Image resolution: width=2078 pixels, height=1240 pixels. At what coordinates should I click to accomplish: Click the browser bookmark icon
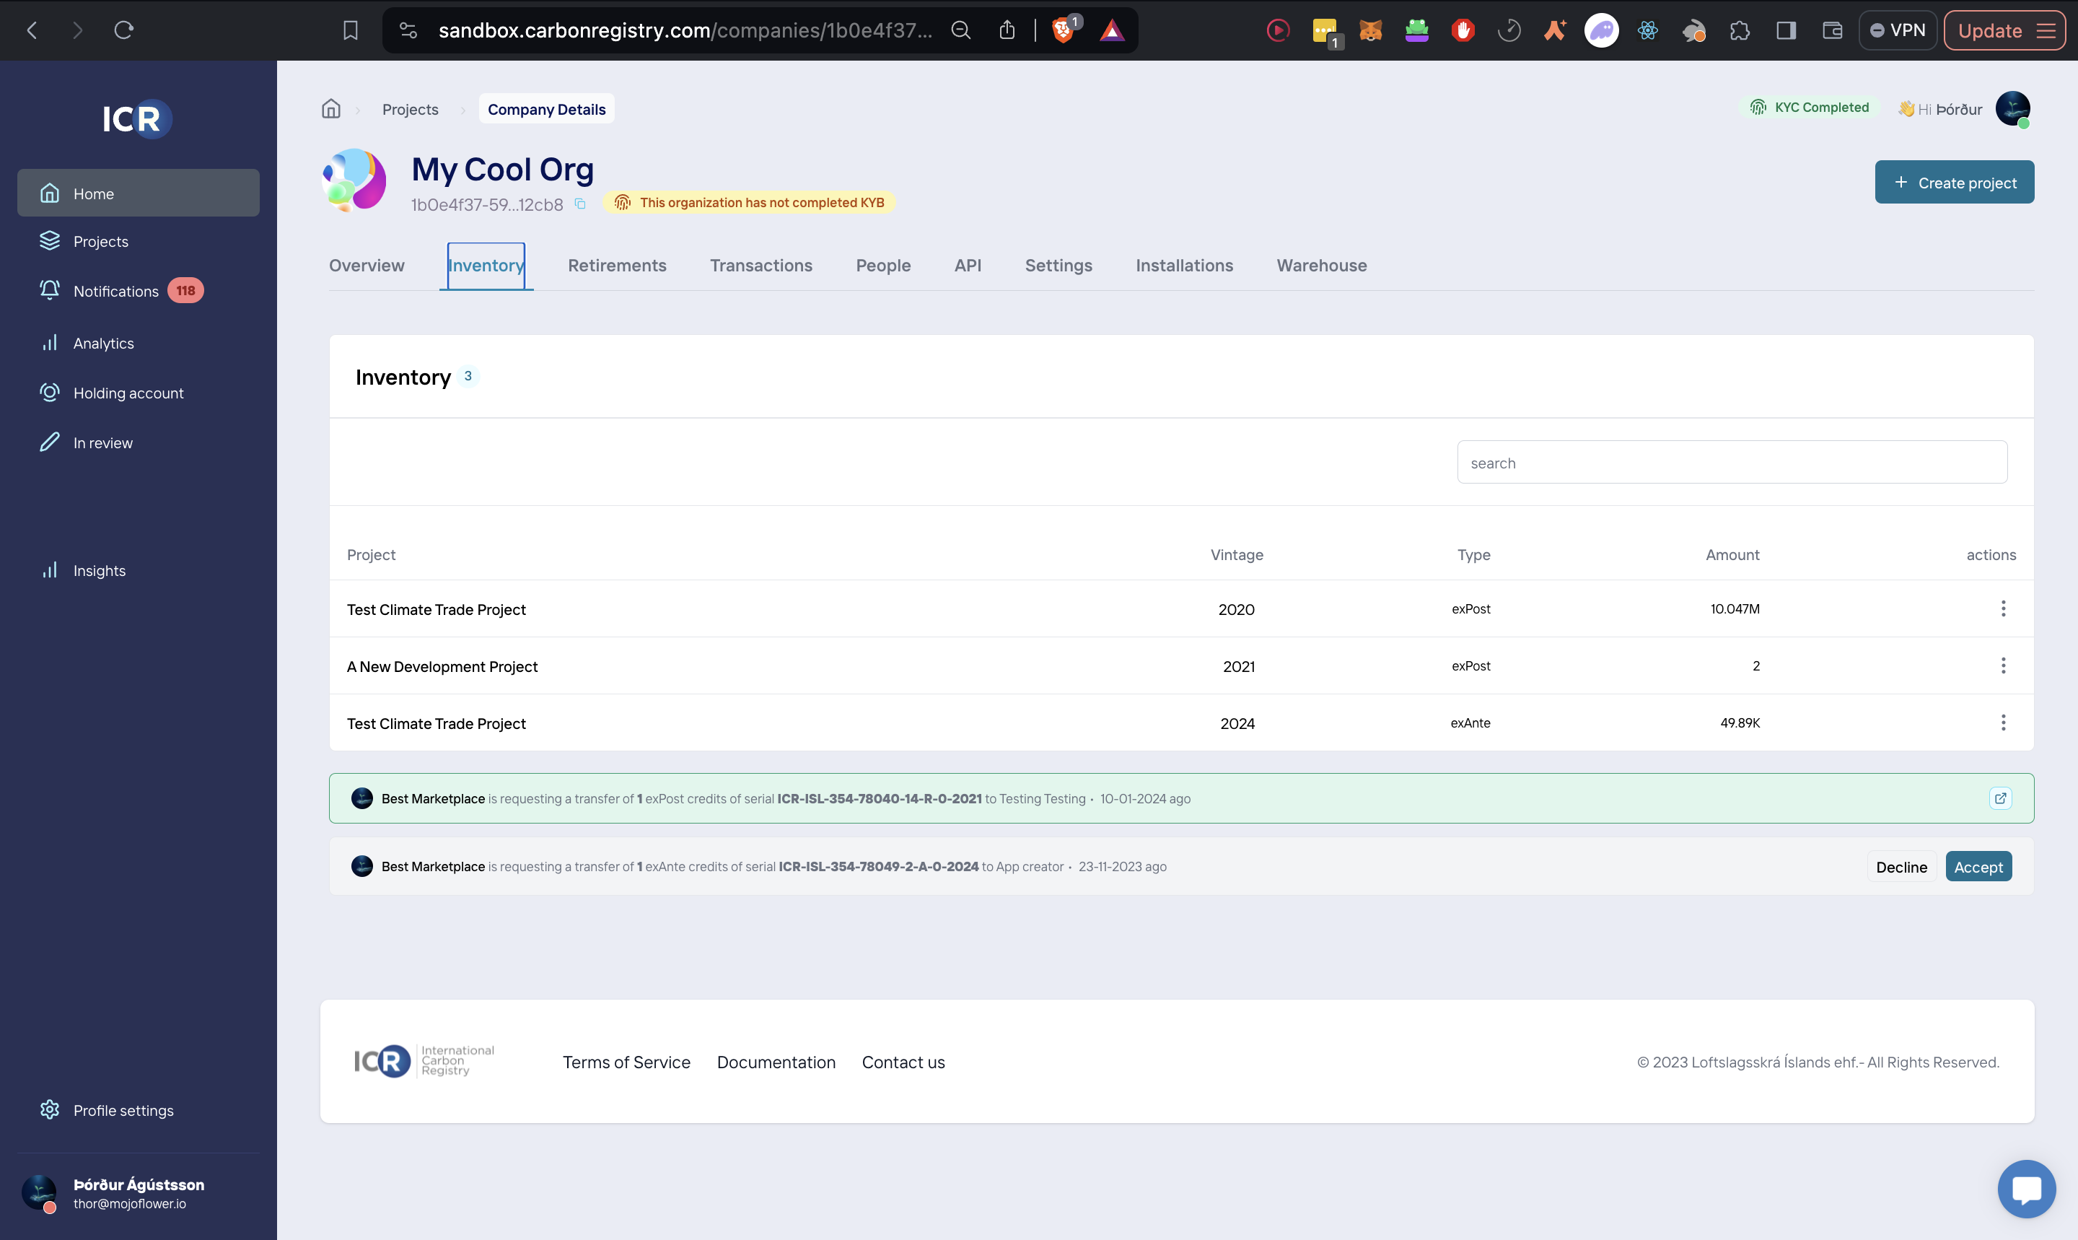click(351, 30)
